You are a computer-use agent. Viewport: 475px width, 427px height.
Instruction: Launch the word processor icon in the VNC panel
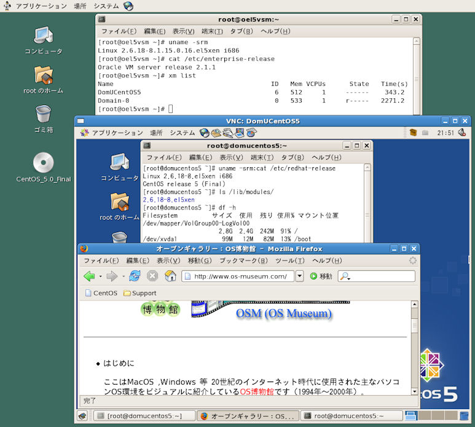228,133
